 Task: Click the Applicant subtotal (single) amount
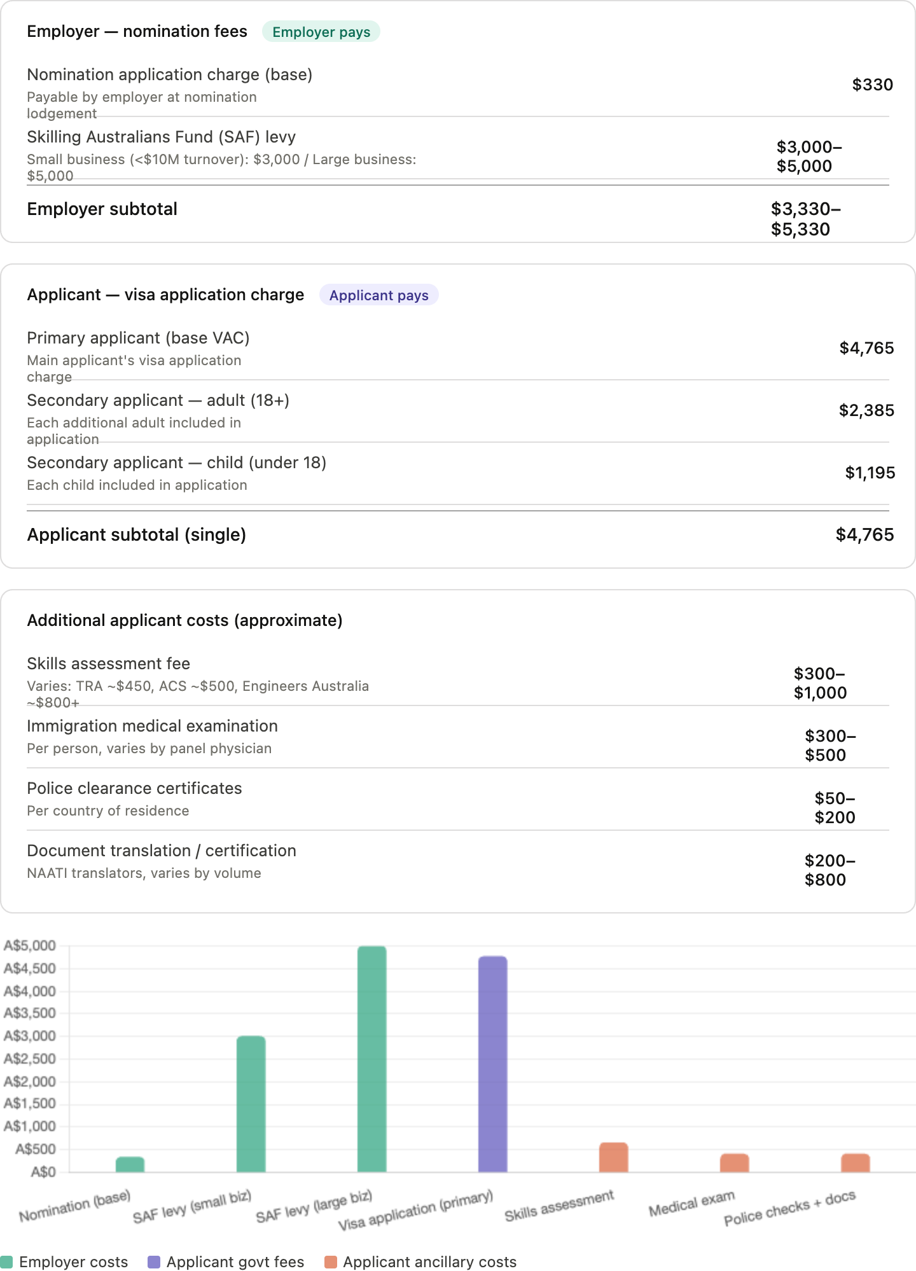coord(864,534)
